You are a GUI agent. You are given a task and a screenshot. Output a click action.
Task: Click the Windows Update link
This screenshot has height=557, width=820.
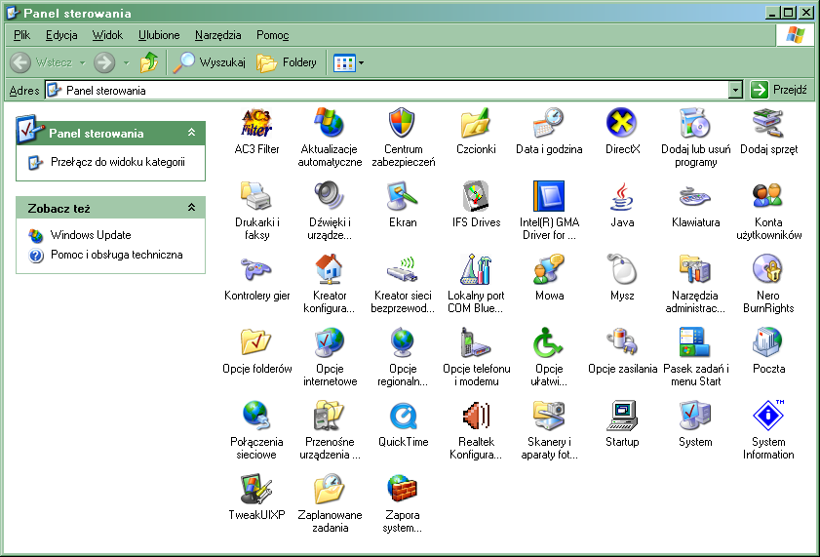pyautogui.click(x=90, y=235)
